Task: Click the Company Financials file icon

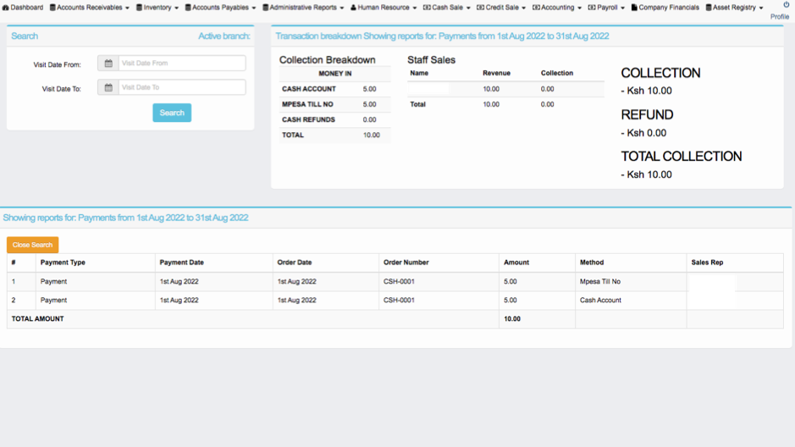Action: point(634,8)
